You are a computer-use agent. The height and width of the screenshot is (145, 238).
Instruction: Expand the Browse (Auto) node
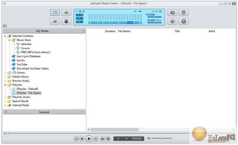pos(5,81)
